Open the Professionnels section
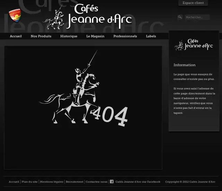The height and width of the screenshot is (191, 222). click(x=125, y=36)
